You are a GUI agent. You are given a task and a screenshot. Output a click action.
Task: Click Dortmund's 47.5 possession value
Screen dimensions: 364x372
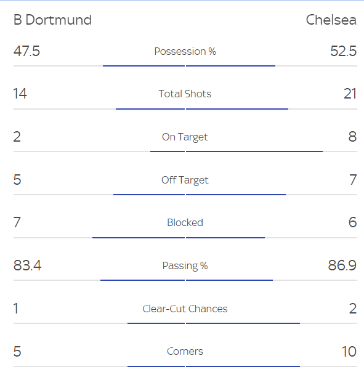(26, 51)
